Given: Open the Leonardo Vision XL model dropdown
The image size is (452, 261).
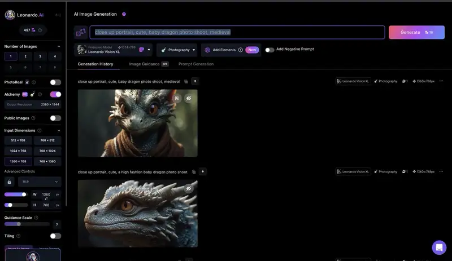Looking at the screenshot, I should click(x=114, y=50).
